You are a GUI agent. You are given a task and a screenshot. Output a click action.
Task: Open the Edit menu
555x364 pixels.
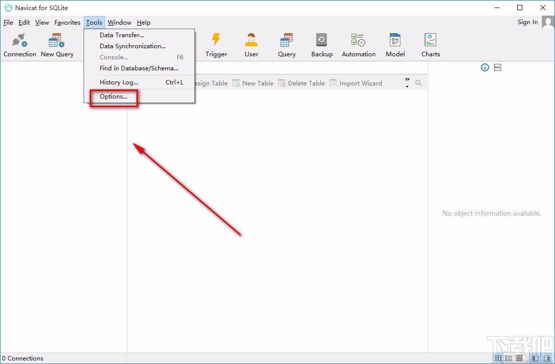pos(24,23)
